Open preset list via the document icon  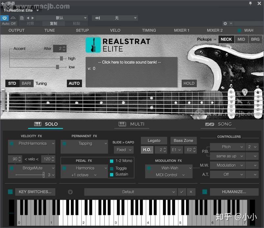click(22, 17)
